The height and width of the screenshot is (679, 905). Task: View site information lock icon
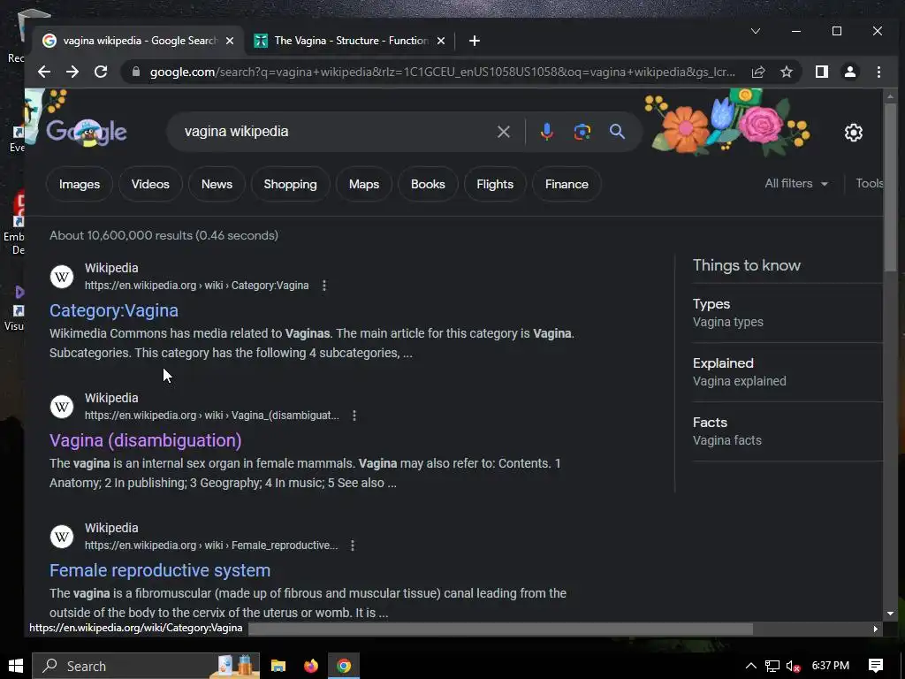coord(136,72)
